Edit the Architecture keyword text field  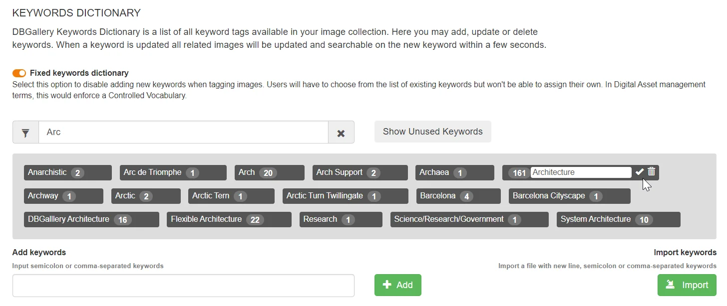[580, 172]
